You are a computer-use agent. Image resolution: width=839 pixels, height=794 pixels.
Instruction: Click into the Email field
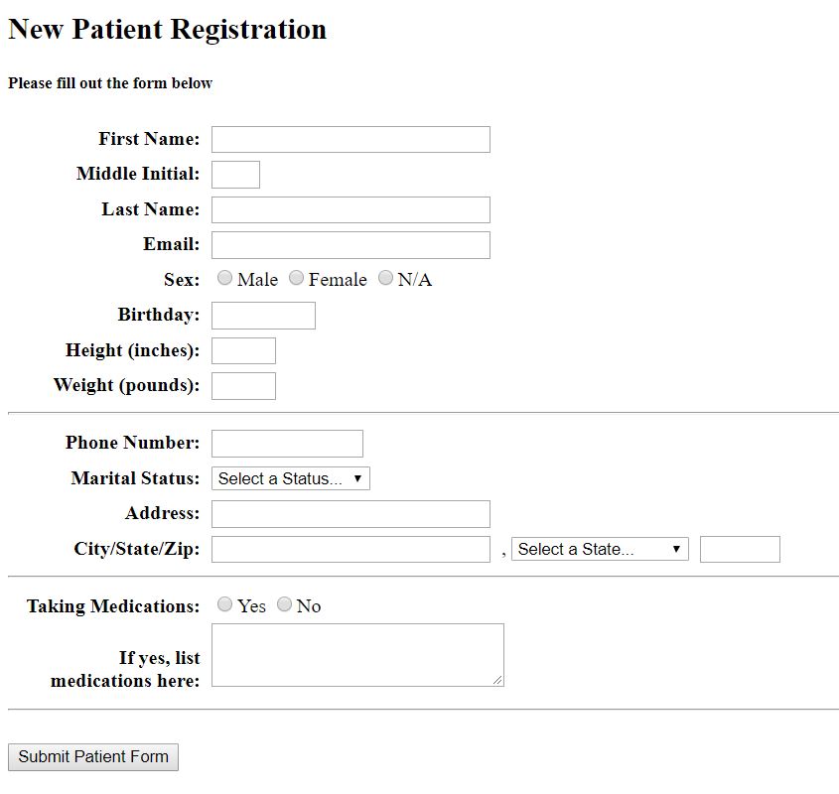351,245
